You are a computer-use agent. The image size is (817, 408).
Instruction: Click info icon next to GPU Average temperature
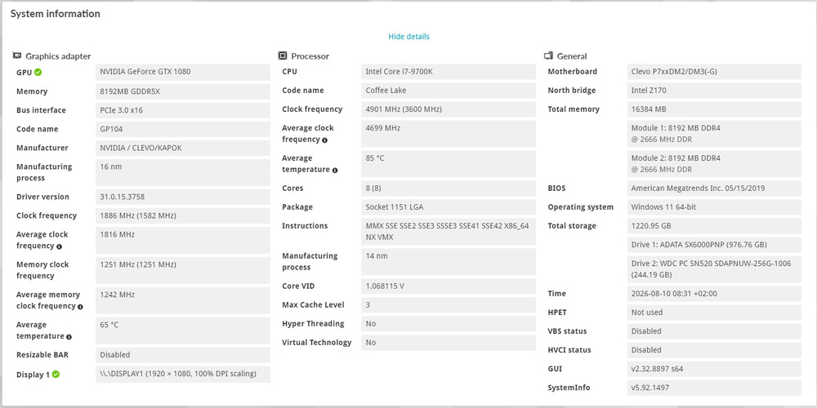tap(69, 337)
